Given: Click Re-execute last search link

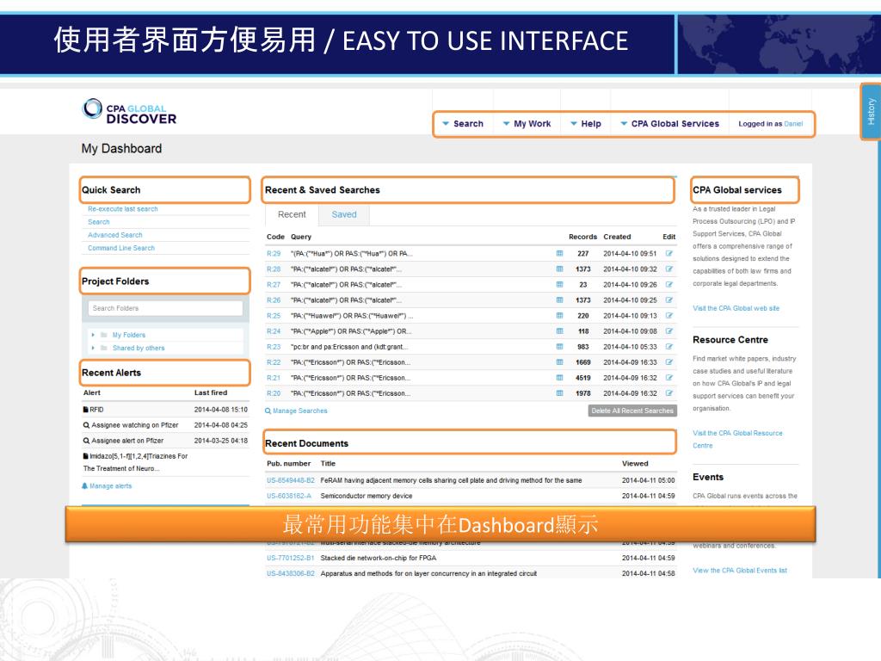Looking at the screenshot, I should tap(122, 208).
